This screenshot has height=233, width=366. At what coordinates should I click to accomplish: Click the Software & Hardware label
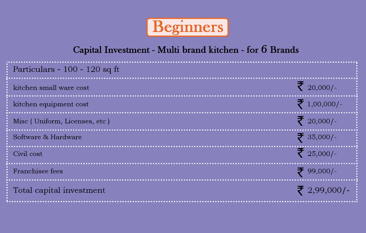[47, 137]
